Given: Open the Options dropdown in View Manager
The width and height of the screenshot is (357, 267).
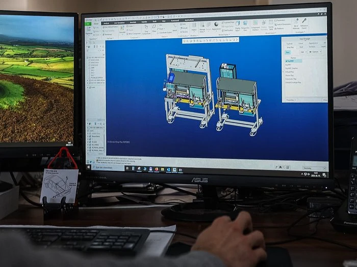Looking at the screenshot, I should point(315,52).
